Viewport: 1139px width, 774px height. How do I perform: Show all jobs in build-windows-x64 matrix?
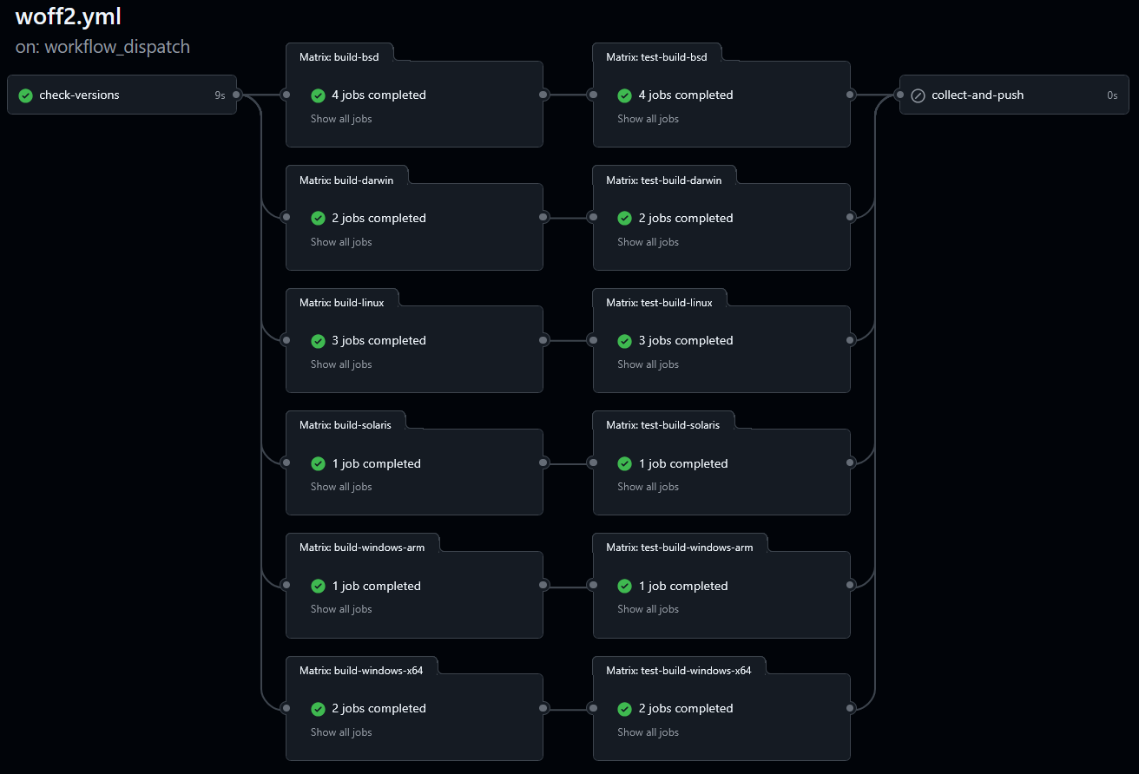pyautogui.click(x=341, y=732)
